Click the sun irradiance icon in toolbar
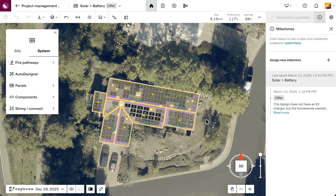336x196 pixels. pyautogui.click(x=89, y=17)
